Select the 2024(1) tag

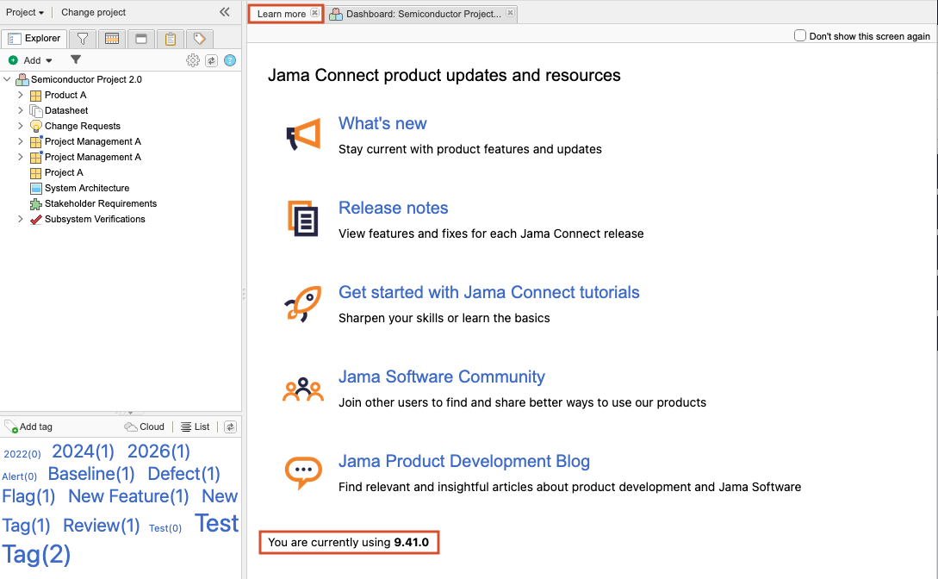pyautogui.click(x=84, y=451)
